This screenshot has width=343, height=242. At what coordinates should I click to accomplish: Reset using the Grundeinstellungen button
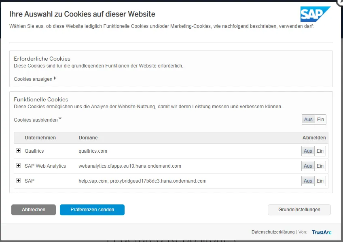299,210
